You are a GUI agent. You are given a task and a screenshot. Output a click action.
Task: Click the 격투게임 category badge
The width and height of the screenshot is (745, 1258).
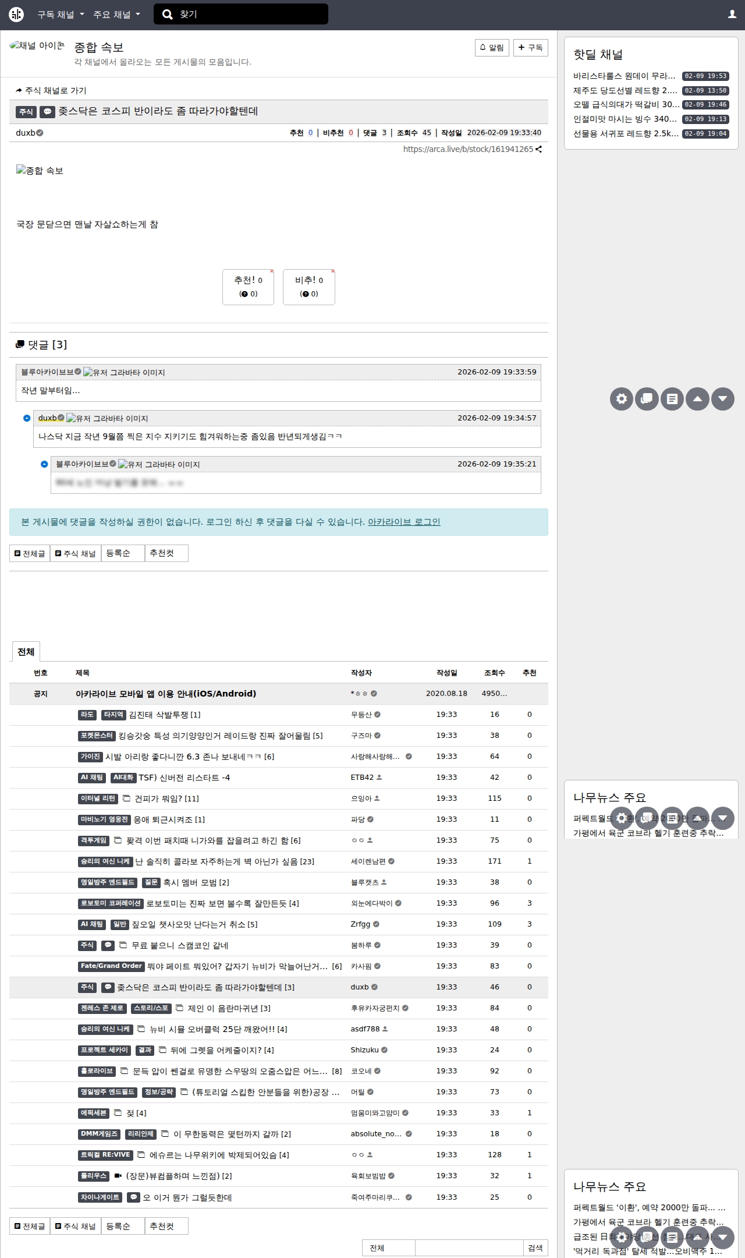pyautogui.click(x=94, y=840)
